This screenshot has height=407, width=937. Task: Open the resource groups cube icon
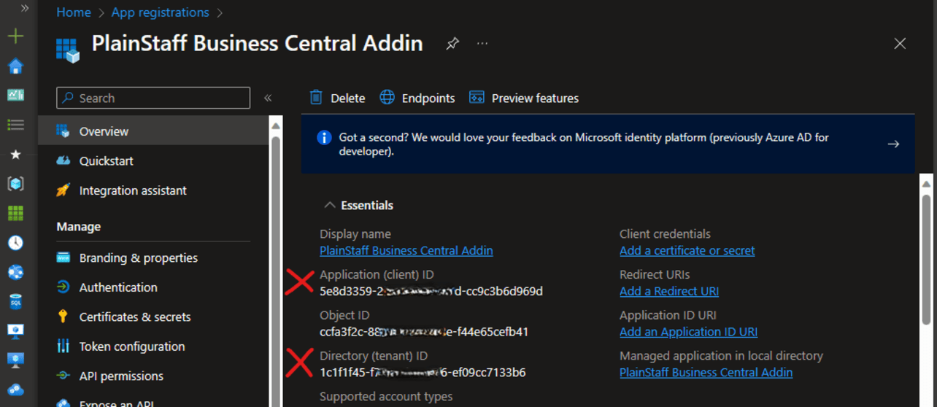(15, 184)
